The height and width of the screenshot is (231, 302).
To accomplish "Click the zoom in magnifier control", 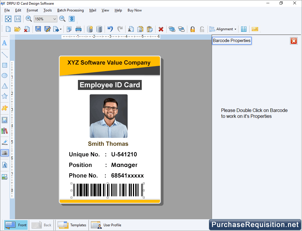I will point(29,19).
